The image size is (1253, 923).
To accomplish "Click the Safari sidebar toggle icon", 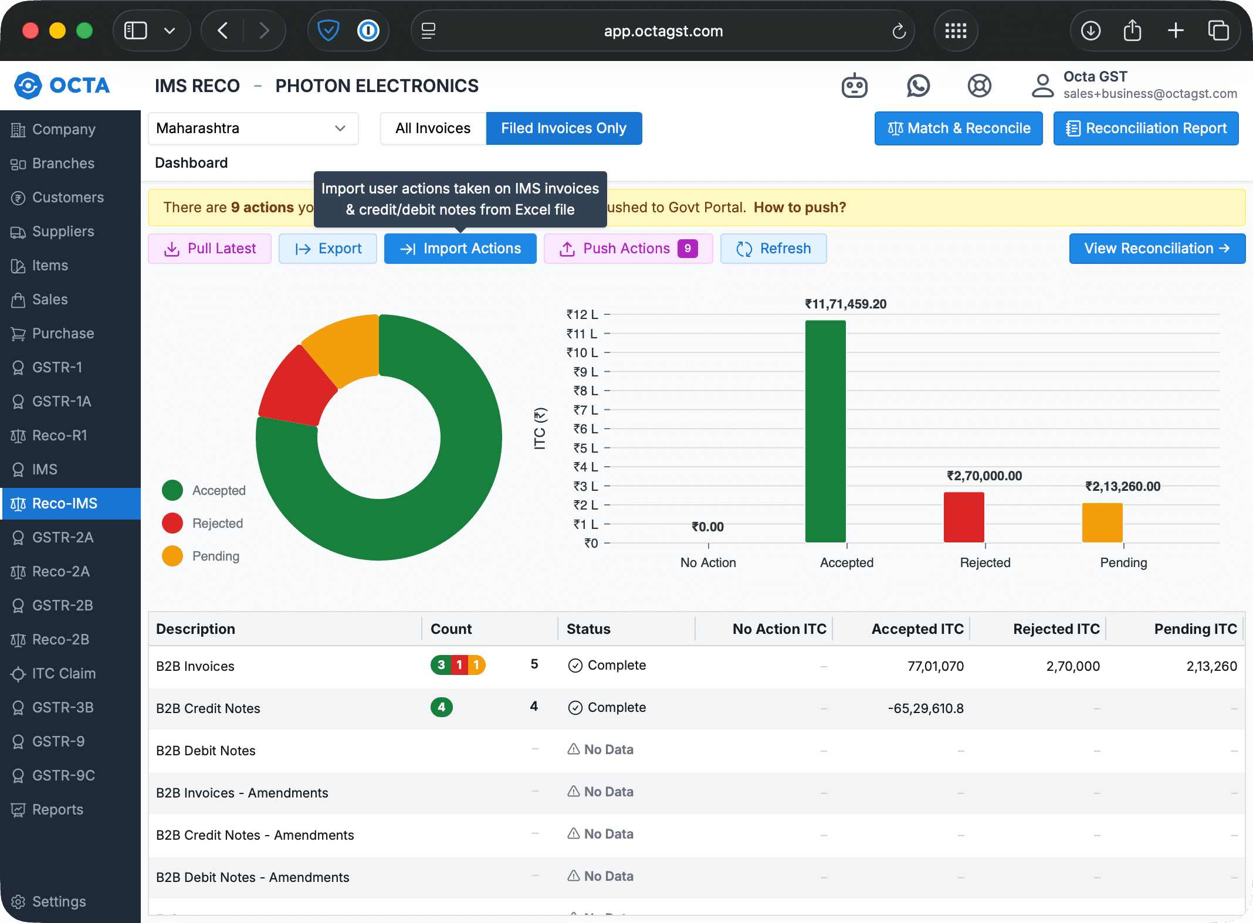I will pos(136,30).
